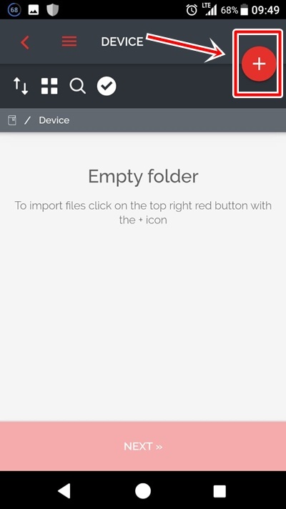Screen dimensions: 286x509
Task: Tap the battery percentage indicator
Action: [x=230, y=11]
